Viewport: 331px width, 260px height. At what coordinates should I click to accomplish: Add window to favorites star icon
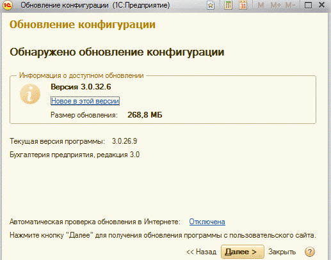pos(211,5)
